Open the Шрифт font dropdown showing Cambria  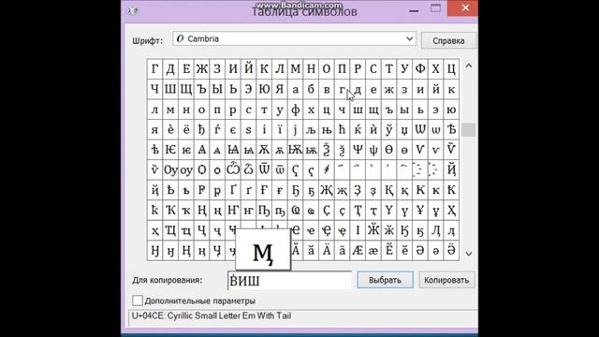(x=294, y=39)
